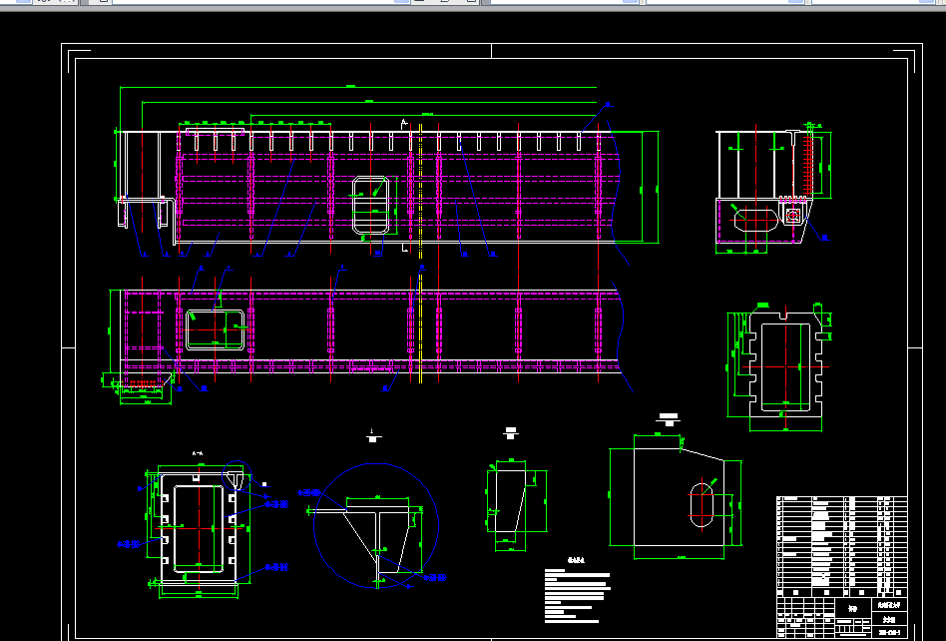The image size is (946, 641).
Task: Select the notched cross-section view's inner rectangle
Action: click(785, 367)
